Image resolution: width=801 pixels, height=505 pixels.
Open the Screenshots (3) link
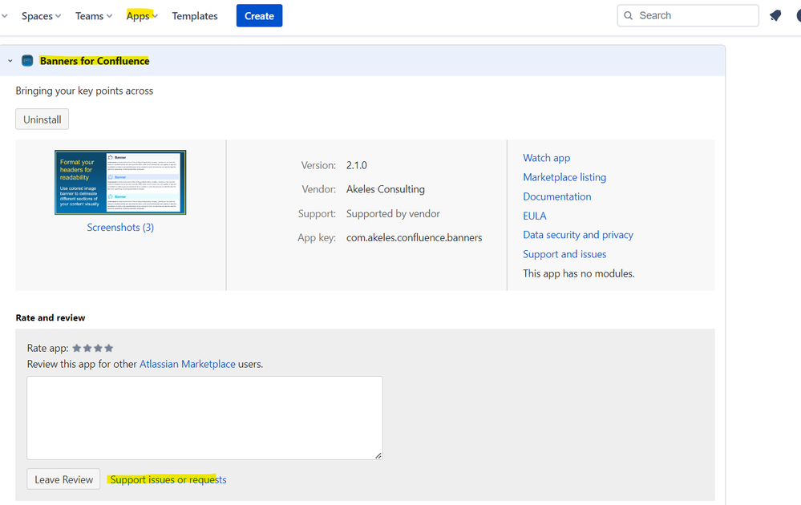coord(120,228)
